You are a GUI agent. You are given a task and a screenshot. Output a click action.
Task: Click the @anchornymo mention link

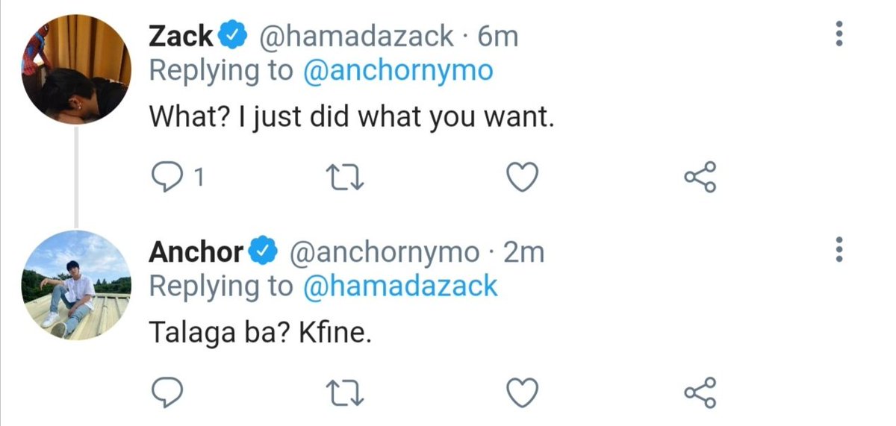(x=399, y=71)
